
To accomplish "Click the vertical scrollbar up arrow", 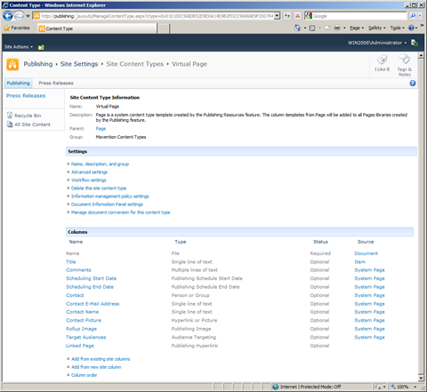I will pyautogui.click(x=421, y=56).
